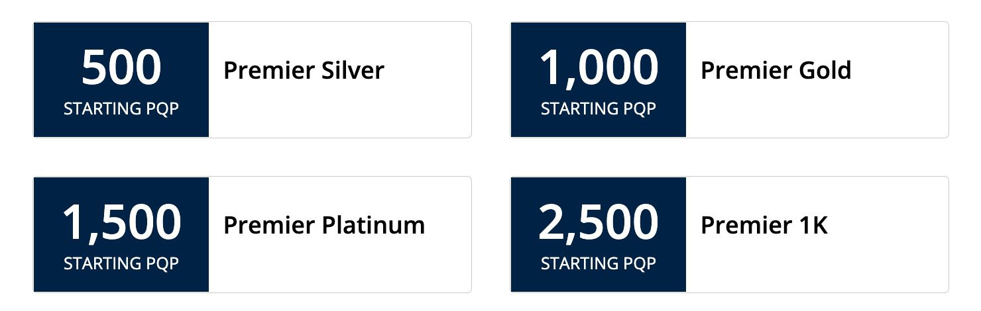981x311 pixels.
Task: Click the Premier 1K label
Action: [x=764, y=226]
